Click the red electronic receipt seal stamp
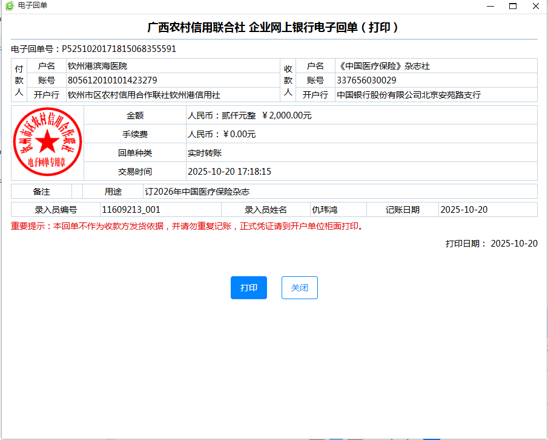The height and width of the screenshot is (440, 548). [47, 143]
